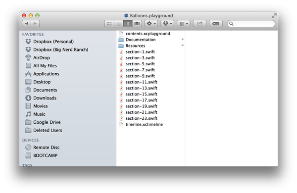
Task: Switch to list view
Action: 119,23
